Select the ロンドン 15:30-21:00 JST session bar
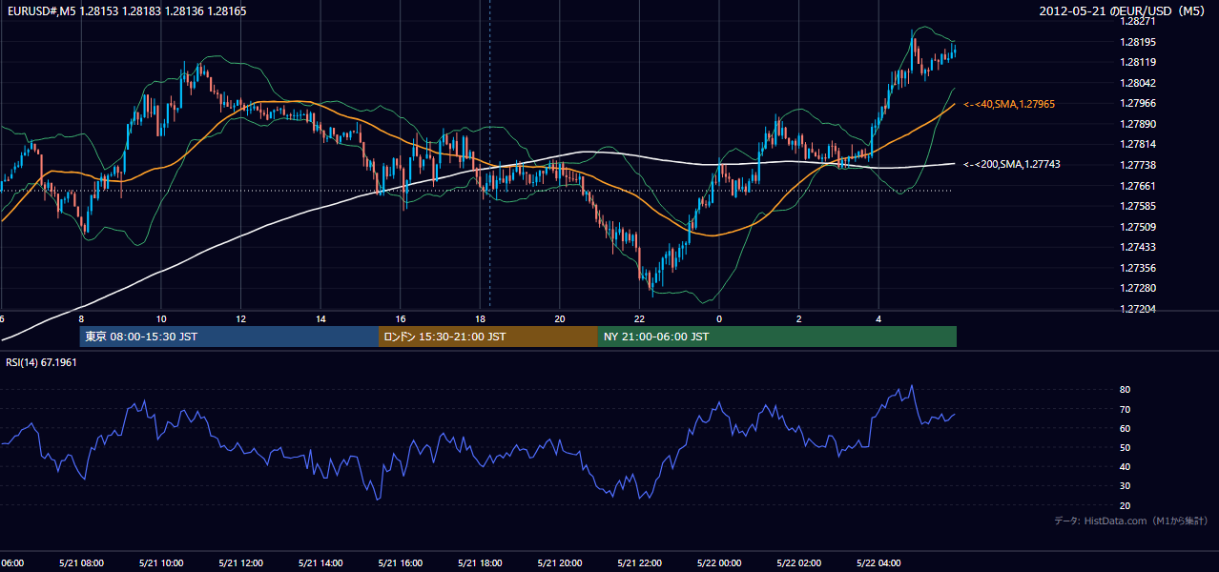Viewport: 1219px width, 572px height. point(488,337)
